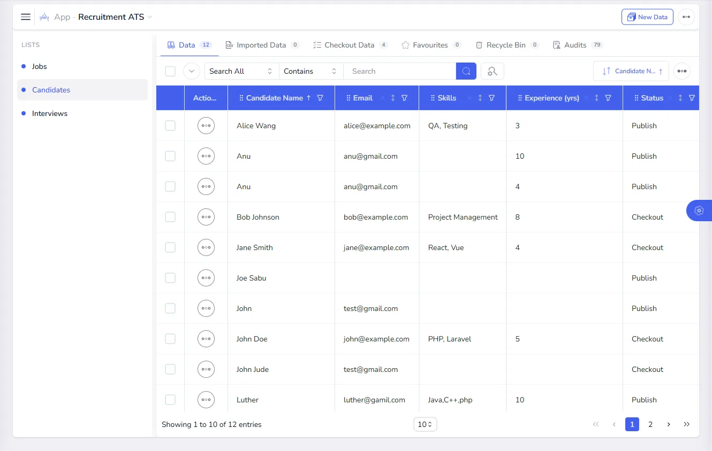The image size is (712, 451).
Task: Check the Bob Johnson row checkbox
Action: coord(170,217)
